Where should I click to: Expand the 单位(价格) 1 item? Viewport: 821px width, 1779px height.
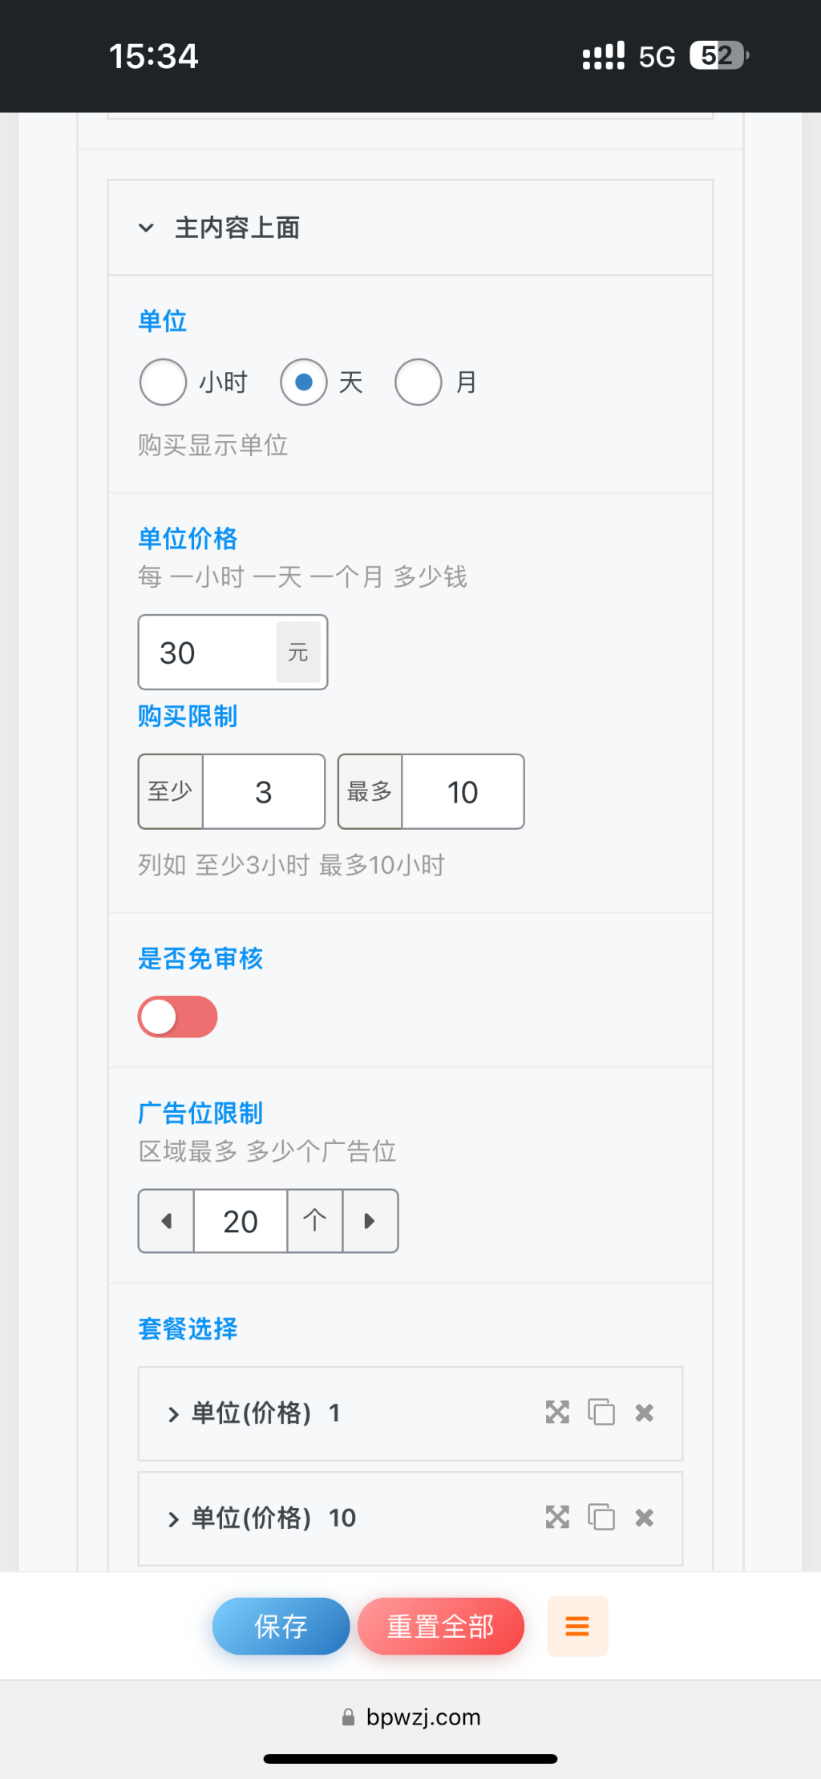click(x=173, y=1413)
